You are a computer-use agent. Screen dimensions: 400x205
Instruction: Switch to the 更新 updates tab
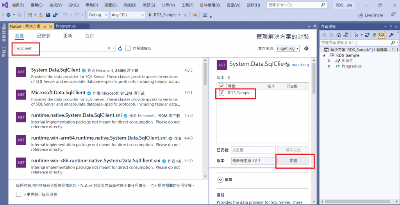(x=68, y=36)
